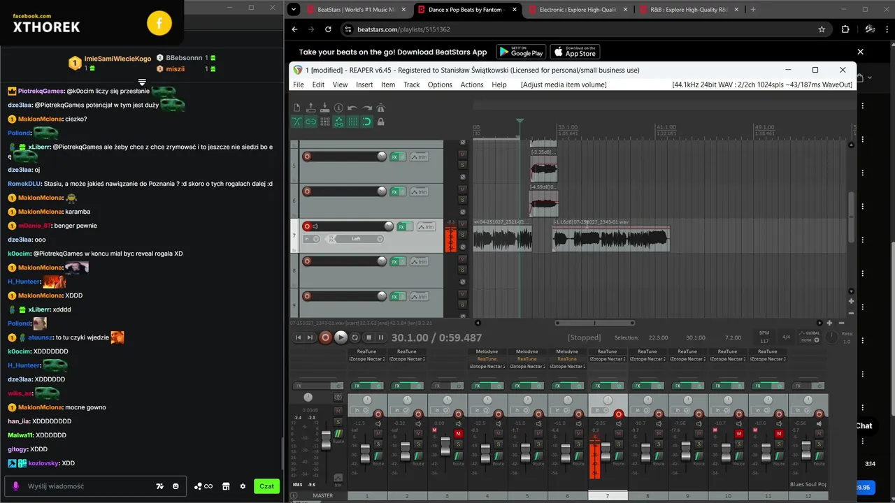Reload the BeatStars page
This screenshot has height=503, width=895.
coord(328,29)
